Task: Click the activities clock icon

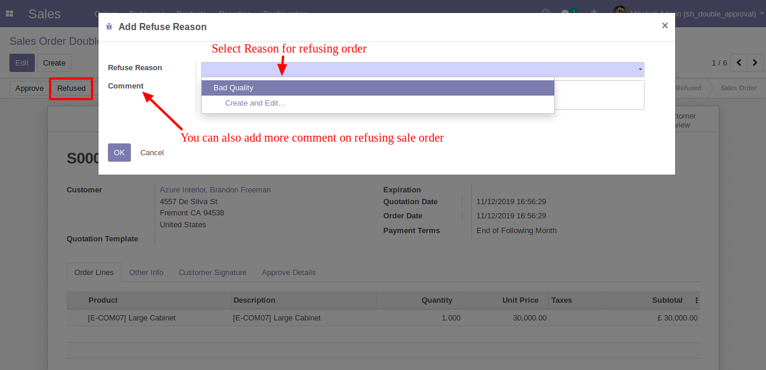Action: (545, 13)
